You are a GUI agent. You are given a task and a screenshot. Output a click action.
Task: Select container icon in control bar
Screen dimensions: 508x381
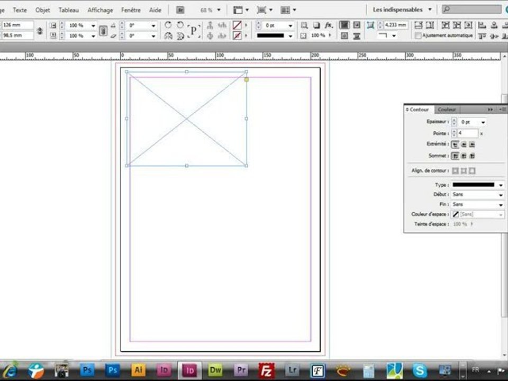(x=210, y=25)
